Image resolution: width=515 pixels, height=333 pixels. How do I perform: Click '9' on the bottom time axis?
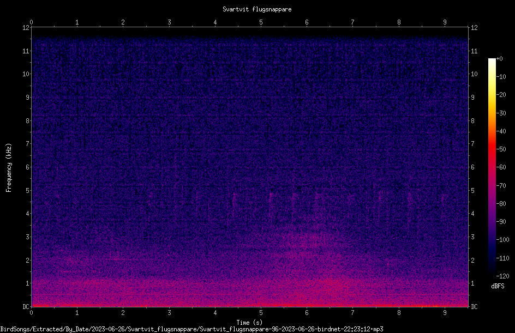click(445, 313)
